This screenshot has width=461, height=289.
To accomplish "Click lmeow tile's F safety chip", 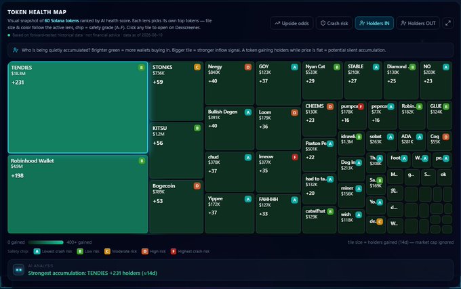I will coord(295,157).
